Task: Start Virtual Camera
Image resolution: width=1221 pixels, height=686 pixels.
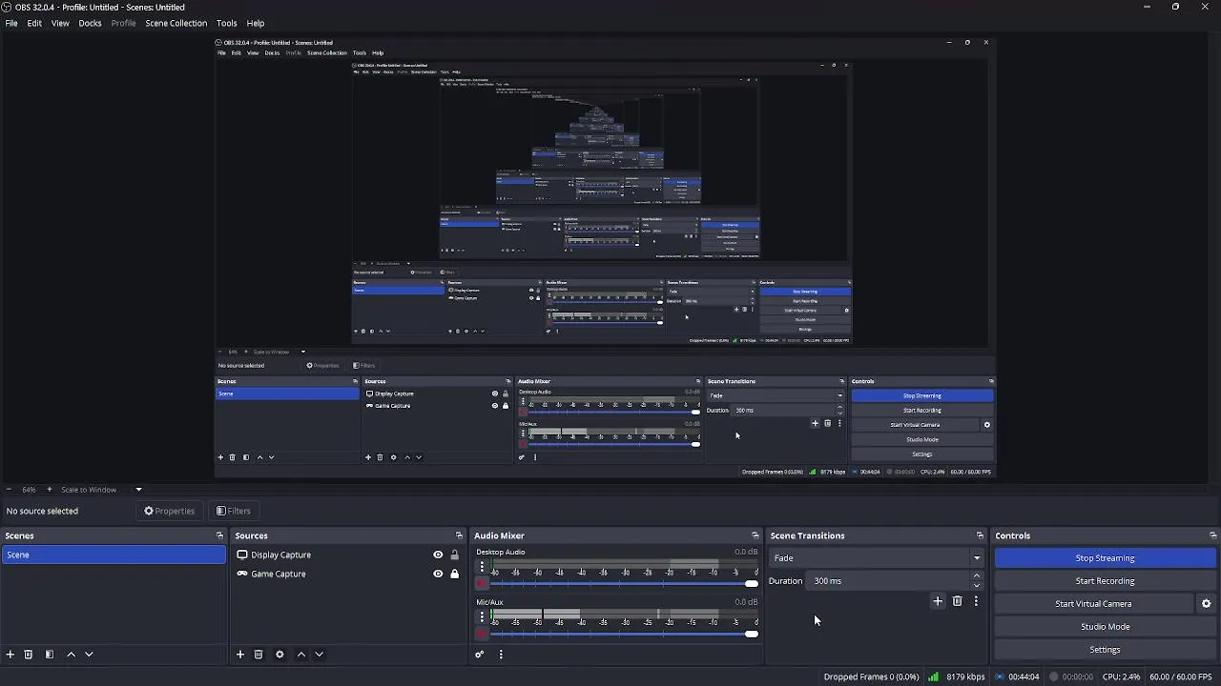Action: point(1093,603)
